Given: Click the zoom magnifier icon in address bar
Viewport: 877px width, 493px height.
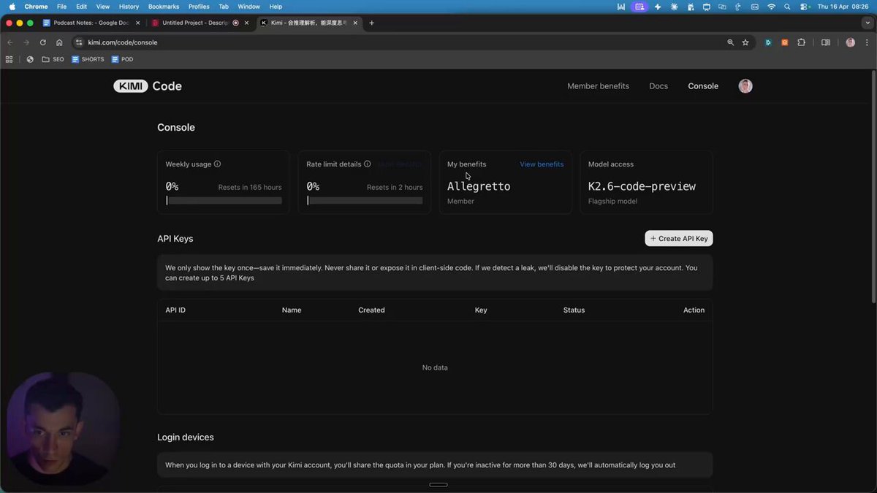Looking at the screenshot, I should (x=730, y=42).
